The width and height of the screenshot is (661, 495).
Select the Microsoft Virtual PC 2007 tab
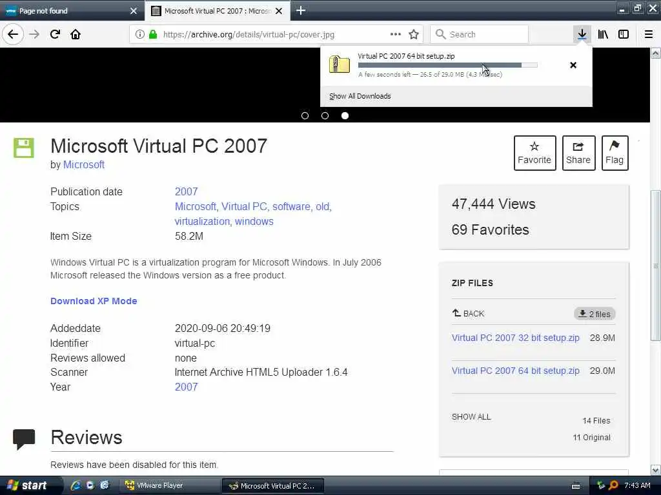tap(217, 10)
